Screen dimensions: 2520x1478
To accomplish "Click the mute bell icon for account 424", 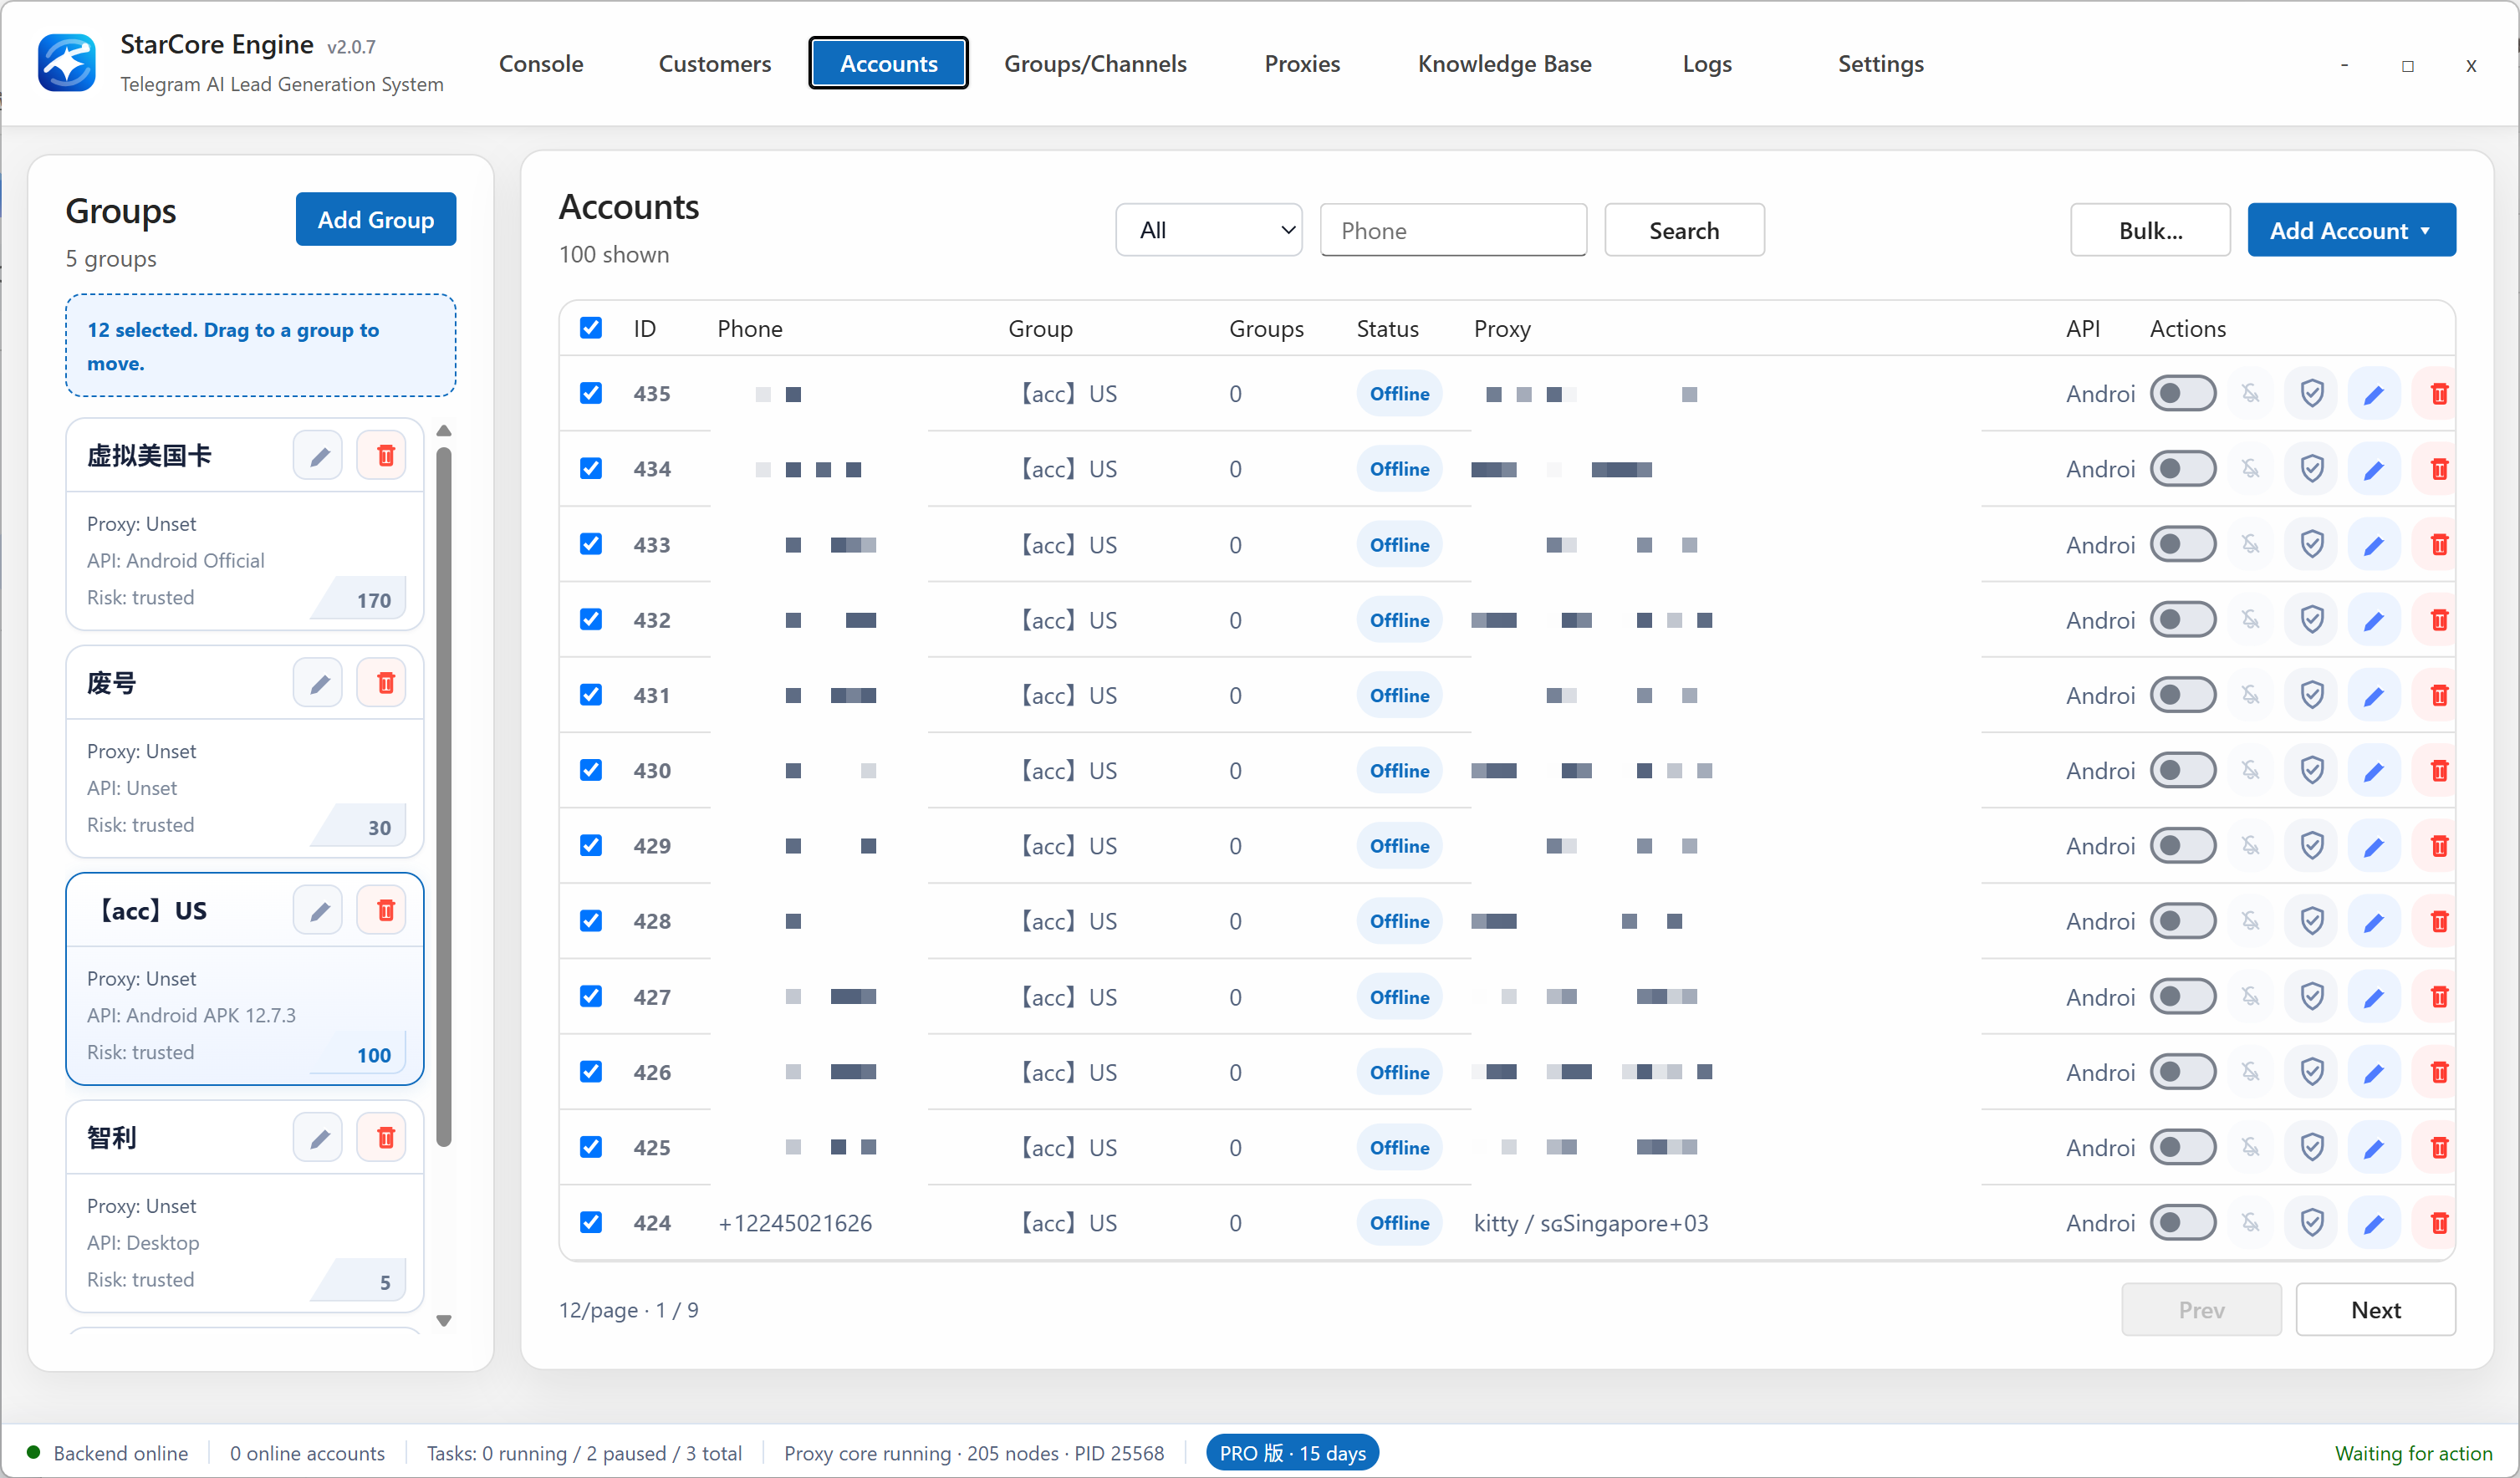I will coord(2250,1222).
